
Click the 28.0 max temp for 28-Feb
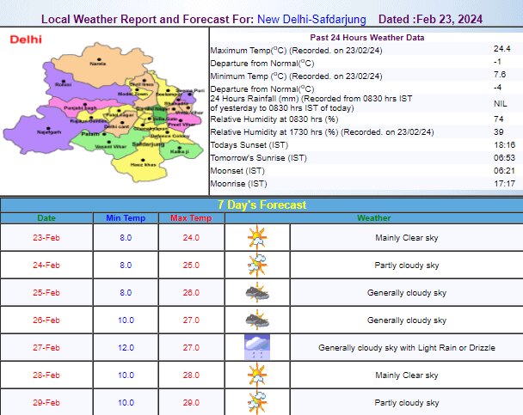tap(191, 375)
